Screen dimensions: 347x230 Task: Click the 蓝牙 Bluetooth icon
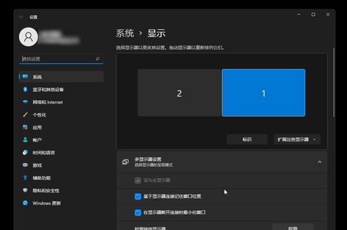click(x=25, y=89)
